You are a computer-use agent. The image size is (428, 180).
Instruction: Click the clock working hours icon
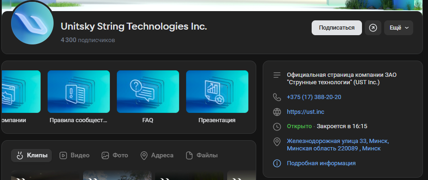(277, 127)
